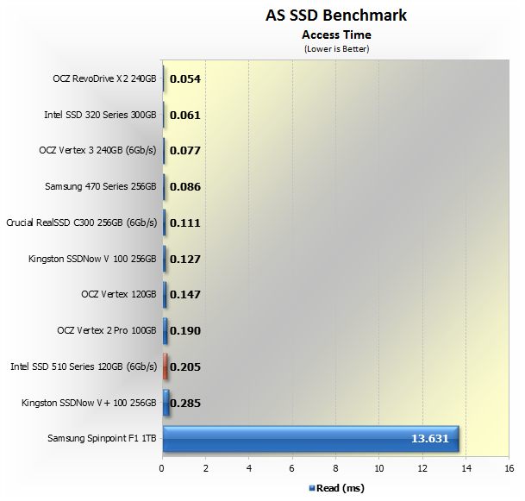Click the 0.086 data value
Viewport: 525px width, 501px height.
point(185,187)
